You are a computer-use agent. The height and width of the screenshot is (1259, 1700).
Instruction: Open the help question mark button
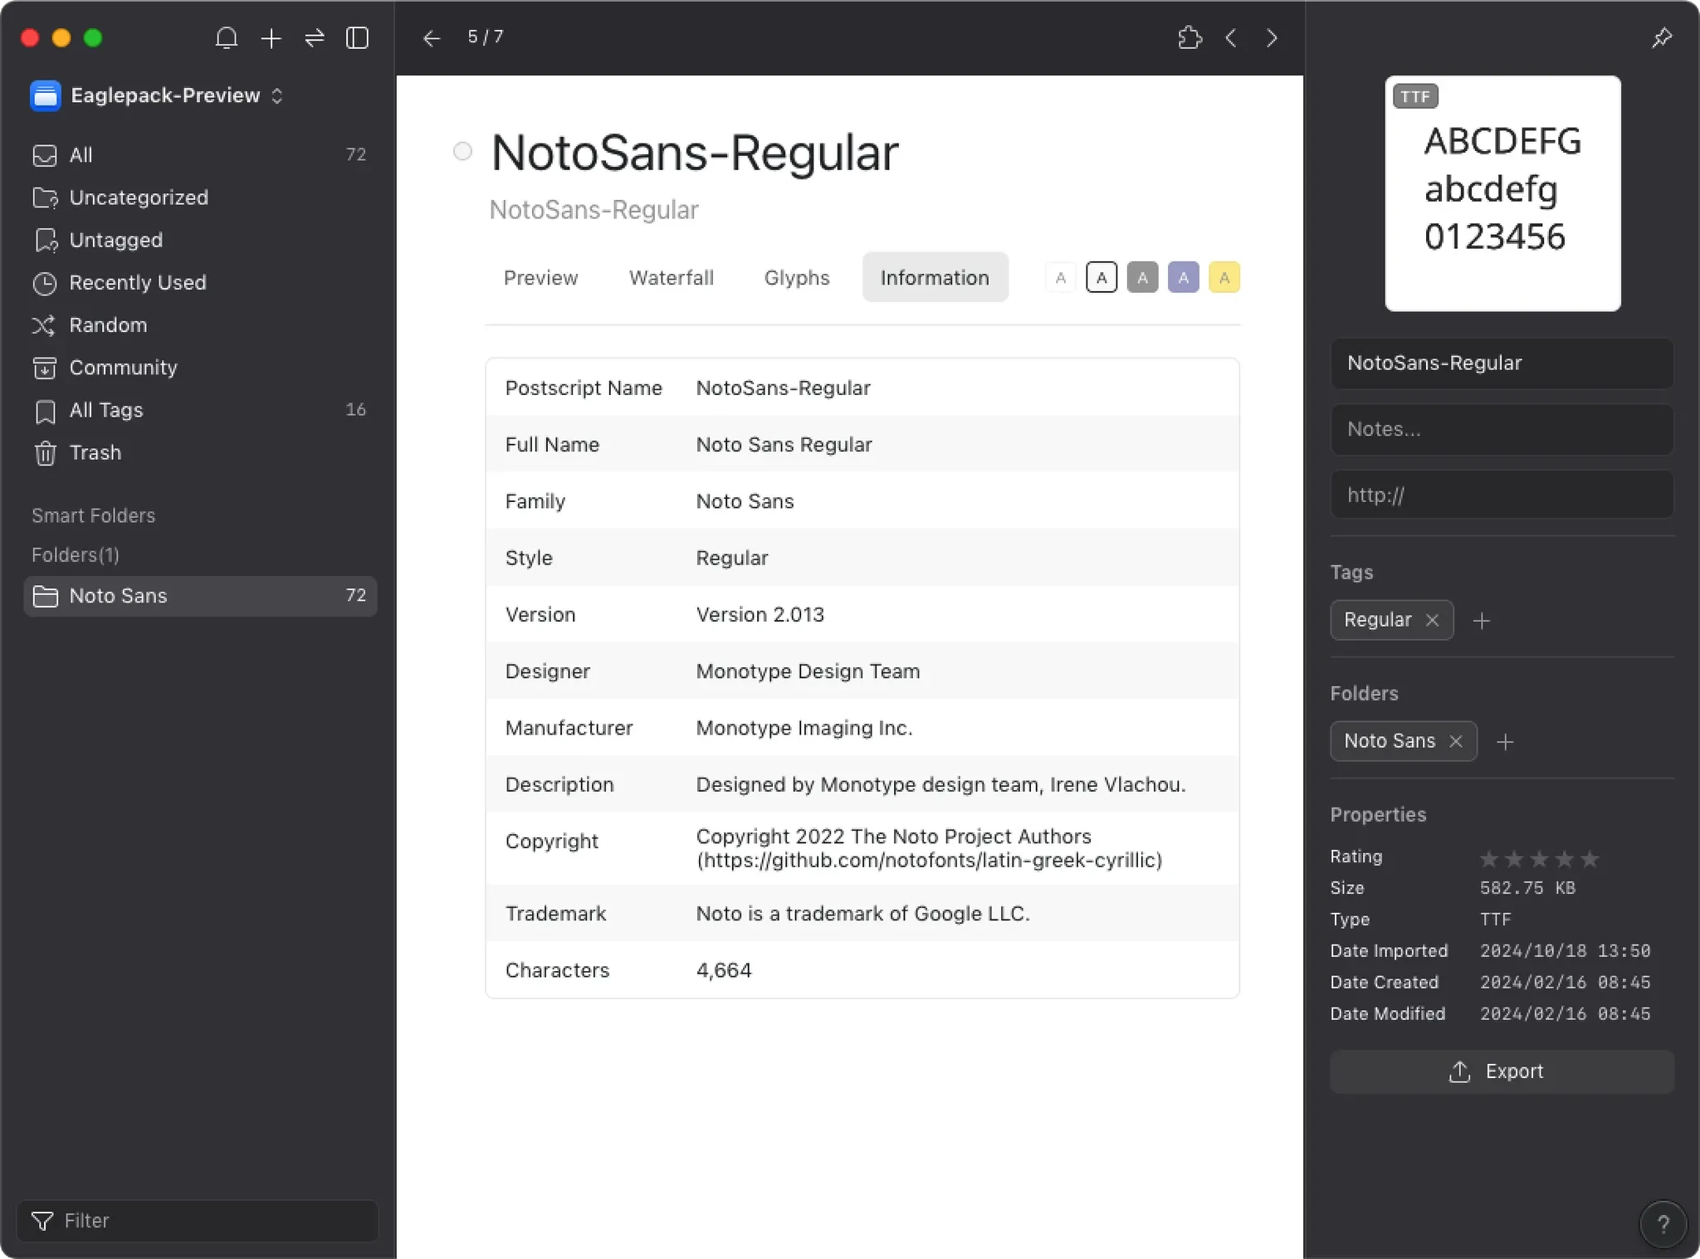point(1663,1224)
